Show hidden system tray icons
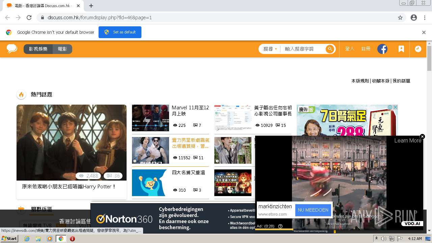This screenshot has height=243, width=432. click(376, 239)
